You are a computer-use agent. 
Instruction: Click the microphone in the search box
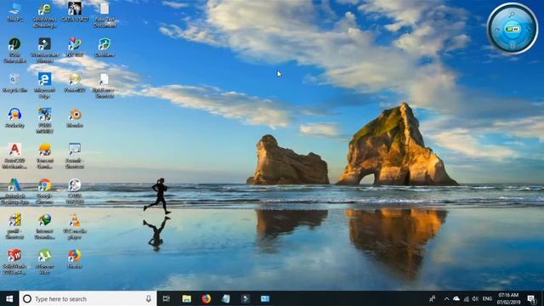(149, 298)
